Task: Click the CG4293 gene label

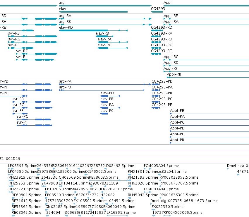Action: pos(158,9)
